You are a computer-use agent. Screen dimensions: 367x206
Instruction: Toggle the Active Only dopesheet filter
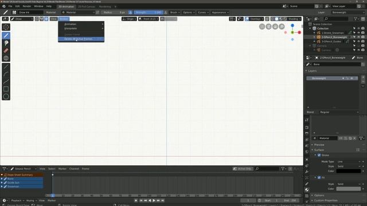pyautogui.click(x=243, y=169)
